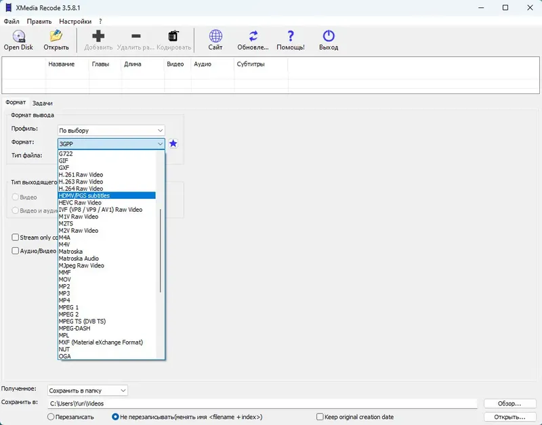The image size is (542, 425).
Task: Select Matroska format option
Action: tap(107, 252)
